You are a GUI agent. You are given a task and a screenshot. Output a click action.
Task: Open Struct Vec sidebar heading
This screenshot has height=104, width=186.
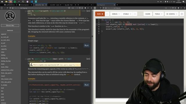(10, 25)
